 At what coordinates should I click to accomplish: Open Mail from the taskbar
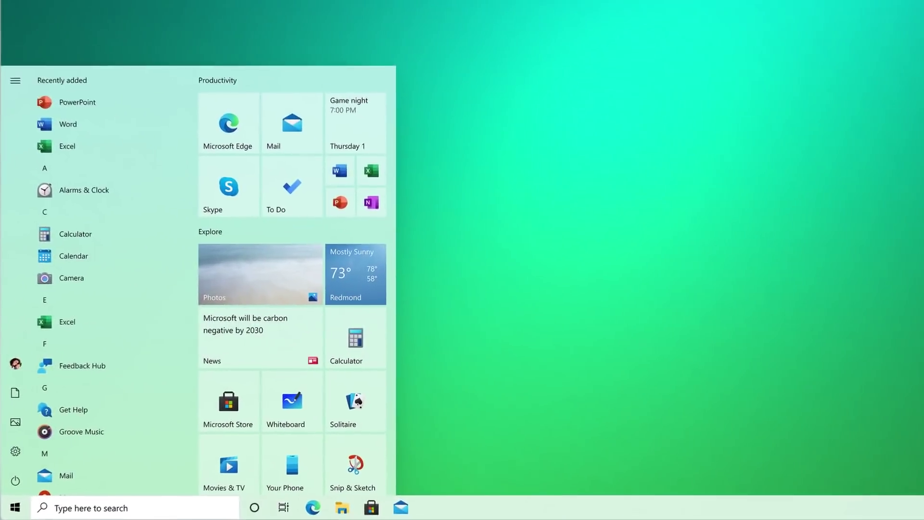(401, 507)
